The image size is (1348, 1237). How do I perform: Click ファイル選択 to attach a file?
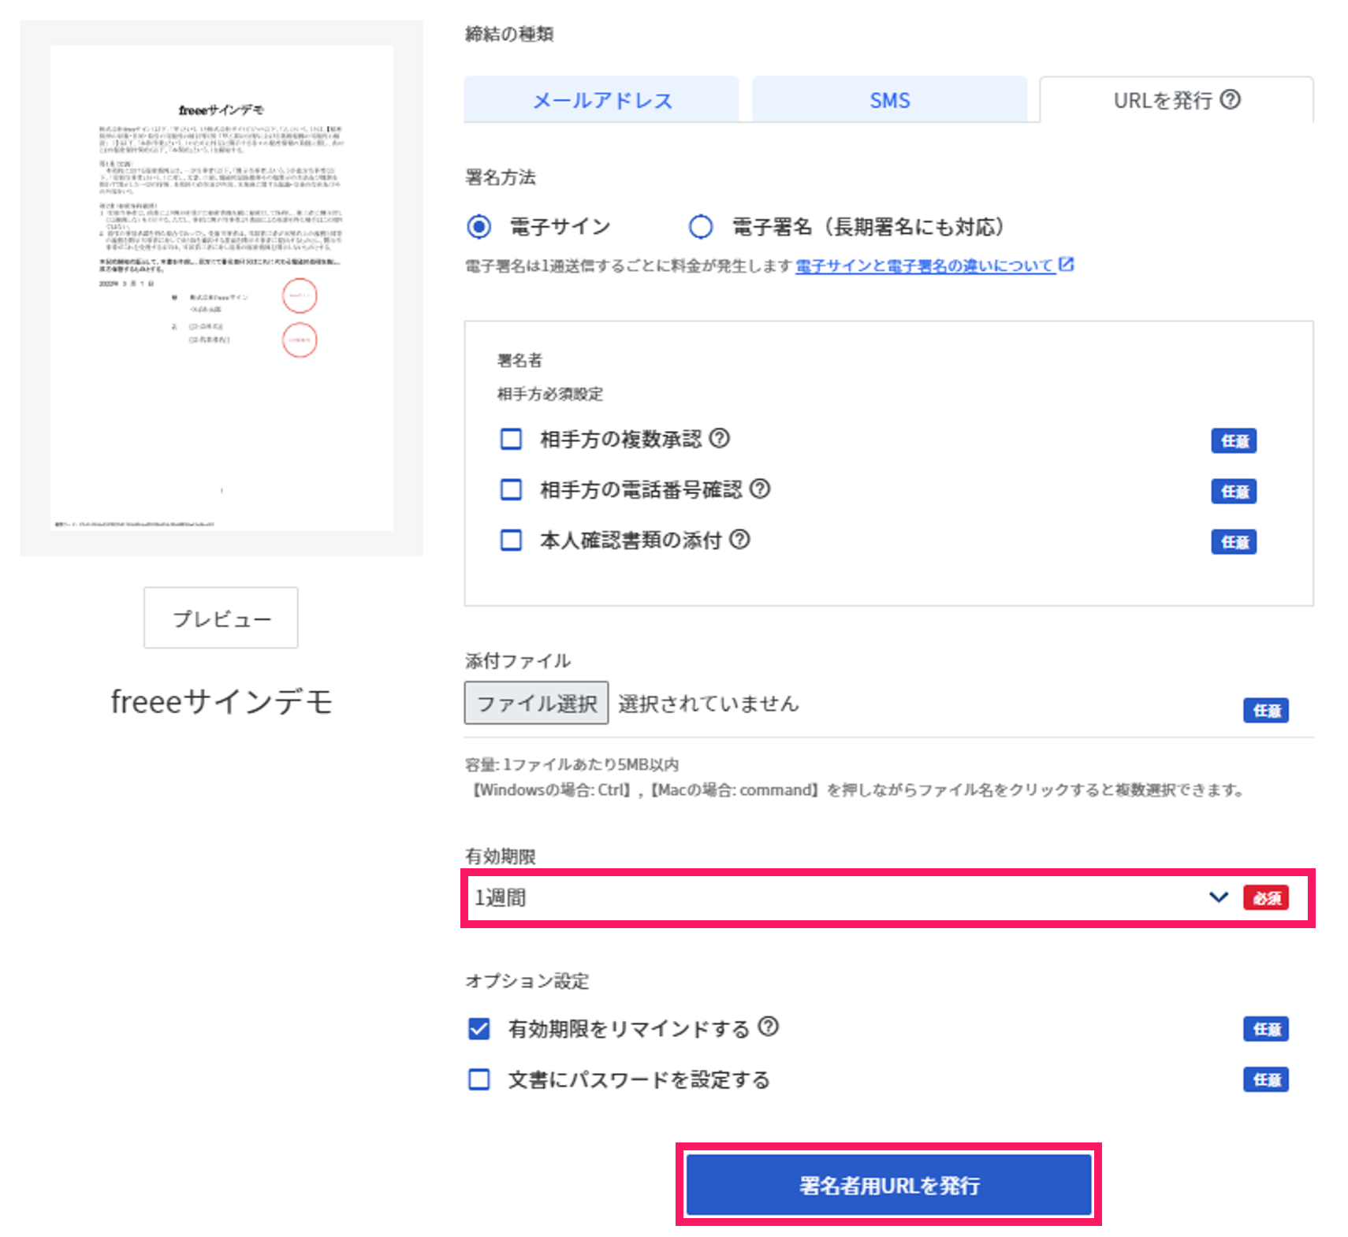pos(536,703)
